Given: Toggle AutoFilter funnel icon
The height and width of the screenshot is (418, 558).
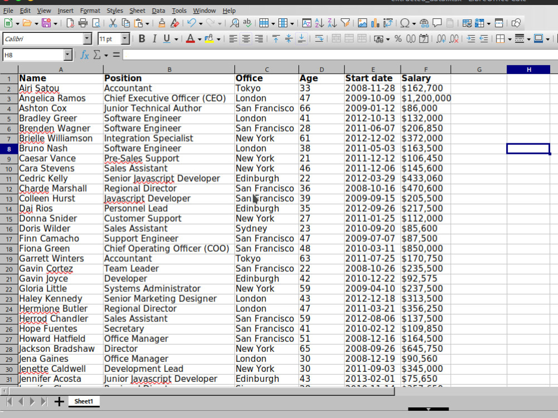Looking at the screenshot, I should pos(345,23).
